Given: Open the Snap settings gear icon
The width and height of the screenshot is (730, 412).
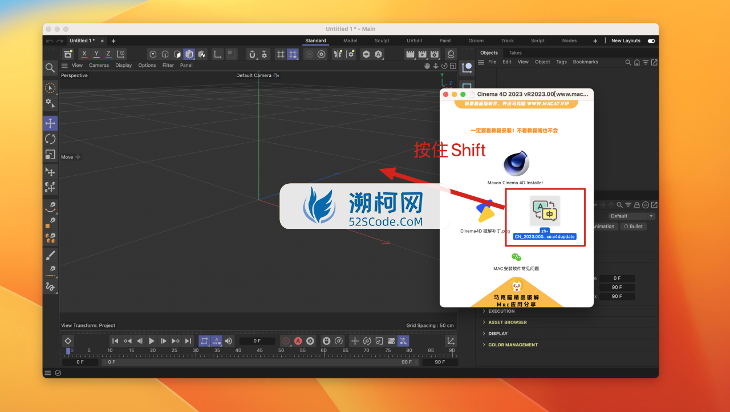Looking at the screenshot, I should click(x=264, y=54).
